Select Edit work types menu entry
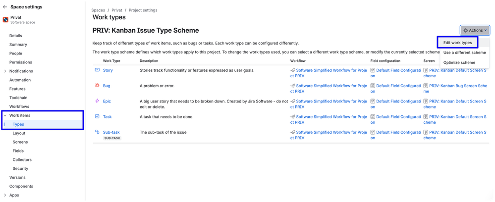This screenshot has width=495, height=202. (x=457, y=43)
